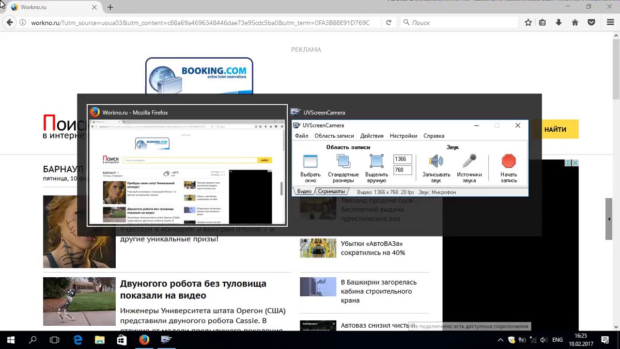Switch to the Скриншоты tab
This screenshot has width=620, height=349.
point(331,191)
